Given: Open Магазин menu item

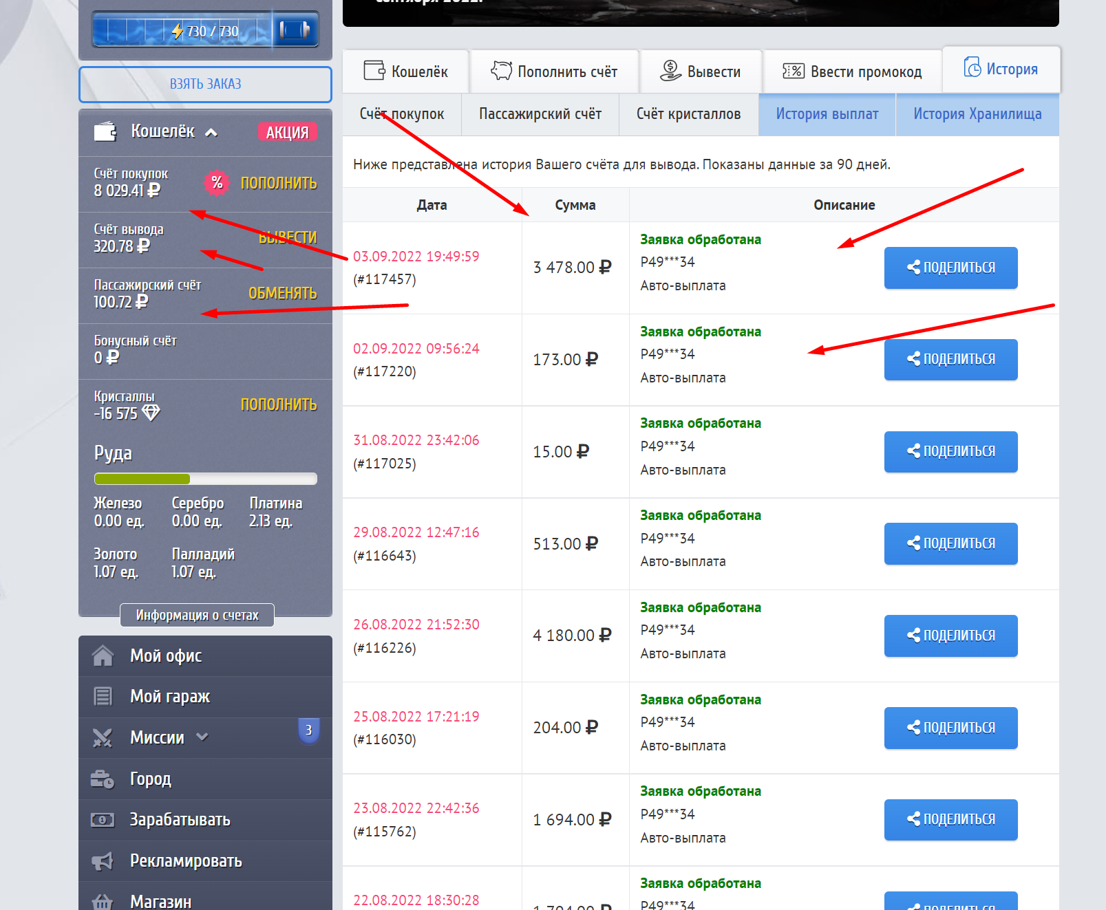Looking at the screenshot, I should 205,898.
